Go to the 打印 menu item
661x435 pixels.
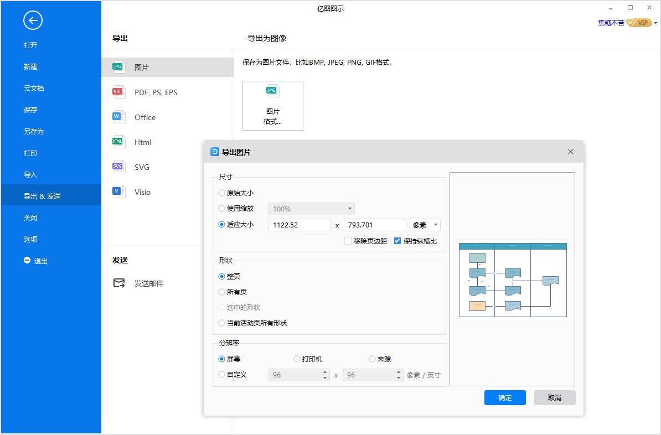(x=30, y=153)
